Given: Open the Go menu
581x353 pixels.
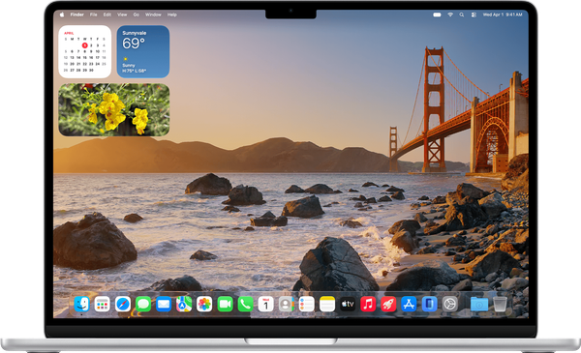Looking at the screenshot, I should (136, 15).
